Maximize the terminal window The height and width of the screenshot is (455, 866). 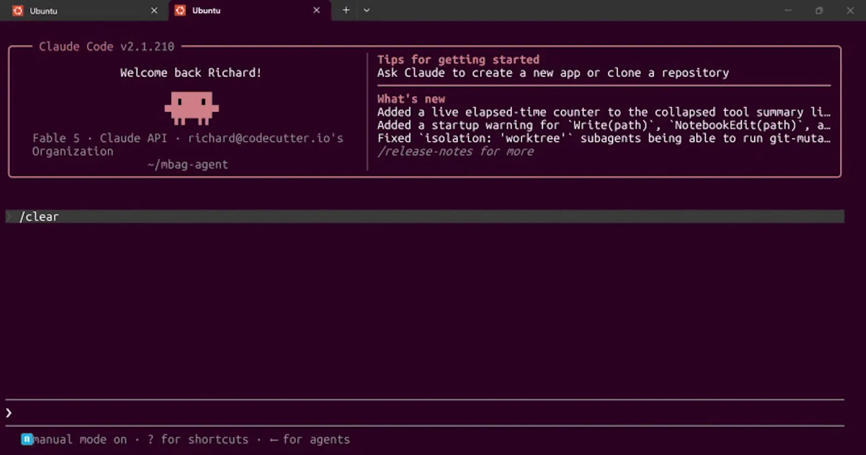coord(819,10)
